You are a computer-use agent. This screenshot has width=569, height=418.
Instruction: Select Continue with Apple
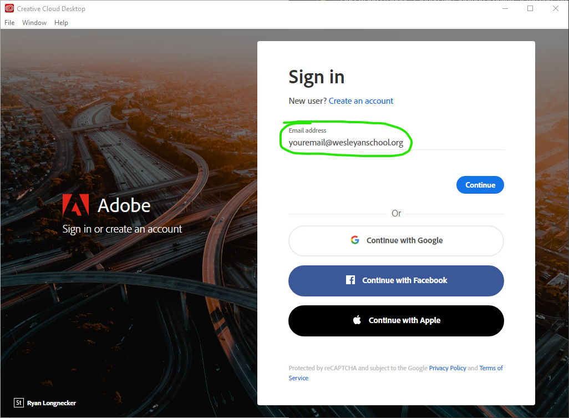[x=396, y=320]
